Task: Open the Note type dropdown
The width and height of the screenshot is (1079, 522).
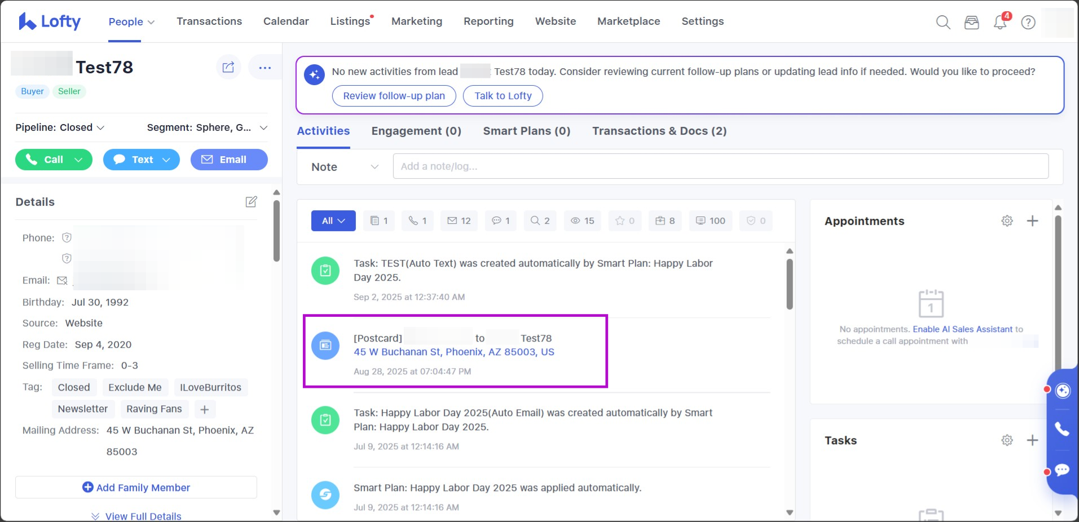Action: click(x=344, y=167)
